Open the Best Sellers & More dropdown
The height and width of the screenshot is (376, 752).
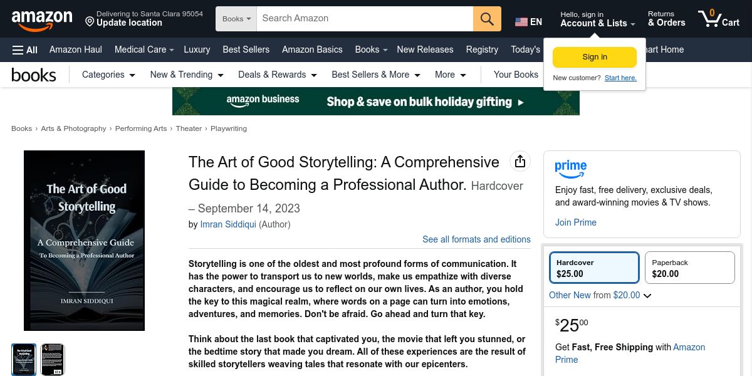pos(376,75)
